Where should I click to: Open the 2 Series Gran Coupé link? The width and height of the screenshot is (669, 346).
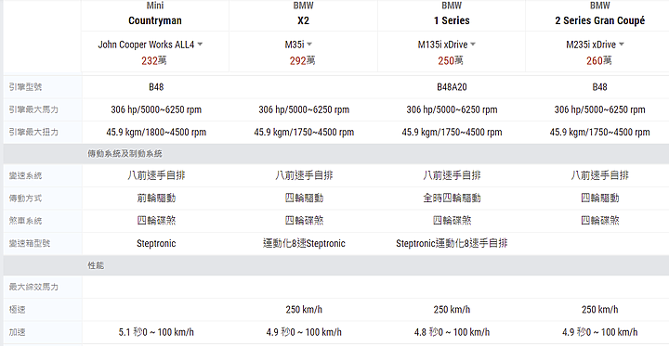[x=599, y=20]
